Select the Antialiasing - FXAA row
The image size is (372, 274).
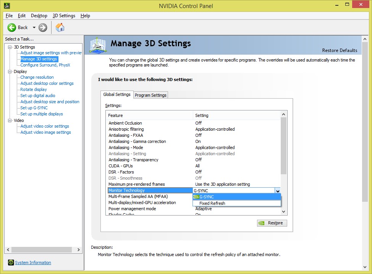click(x=193, y=135)
